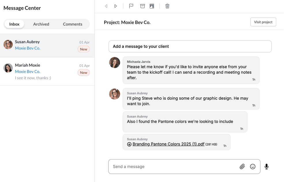
Task: Open Branding Pantone Colors 2025 (1).pdf link
Action: click(x=168, y=144)
